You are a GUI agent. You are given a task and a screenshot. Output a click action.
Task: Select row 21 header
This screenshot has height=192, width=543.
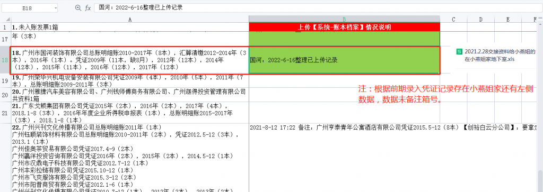tap(5, 113)
